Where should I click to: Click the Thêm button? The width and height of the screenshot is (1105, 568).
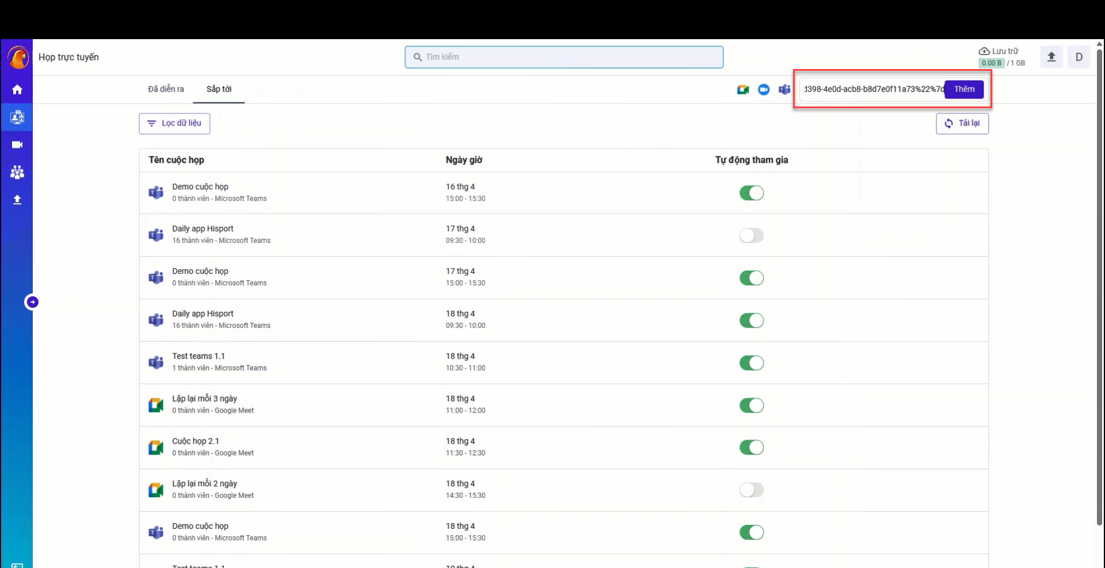pos(964,89)
